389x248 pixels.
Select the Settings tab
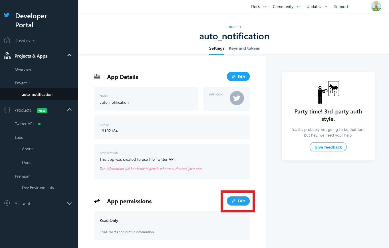click(x=217, y=48)
